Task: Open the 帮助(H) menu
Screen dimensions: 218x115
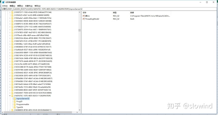Action: pos(38,6)
